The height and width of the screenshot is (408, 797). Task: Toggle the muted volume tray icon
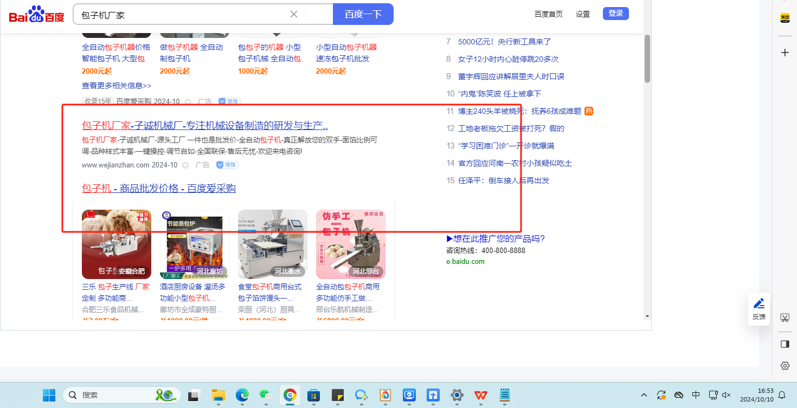[727, 395]
